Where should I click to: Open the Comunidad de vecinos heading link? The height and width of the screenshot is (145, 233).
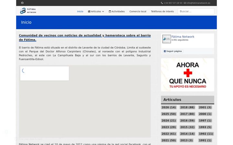click(x=85, y=38)
